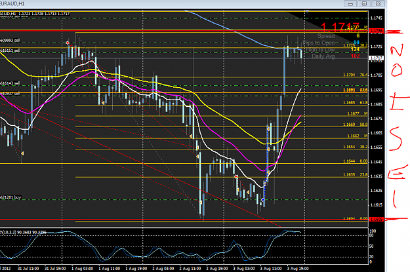Click the Pips to Open label
The width and height of the screenshot is (410, 272).
point(319,43)
